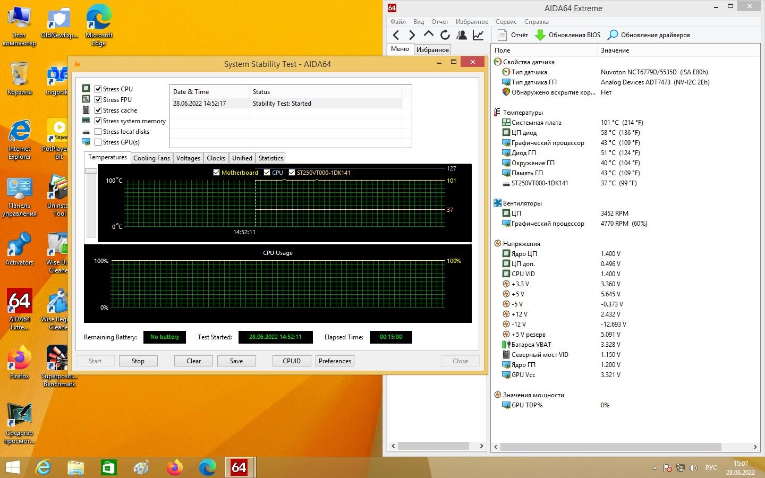Screen dimensions: 765x478
Task: Open Internet Explorer desktop shortcut
Action: point(20,140)
